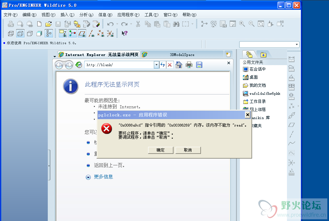This screenshot has width=329, height=221.
Task: Click 取消 in error dialog
Action: (x=188, y=150)
